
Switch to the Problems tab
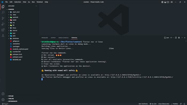[45, 38]
